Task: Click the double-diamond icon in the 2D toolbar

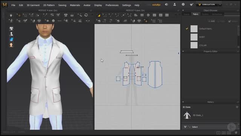Action: tap(139, 21)
